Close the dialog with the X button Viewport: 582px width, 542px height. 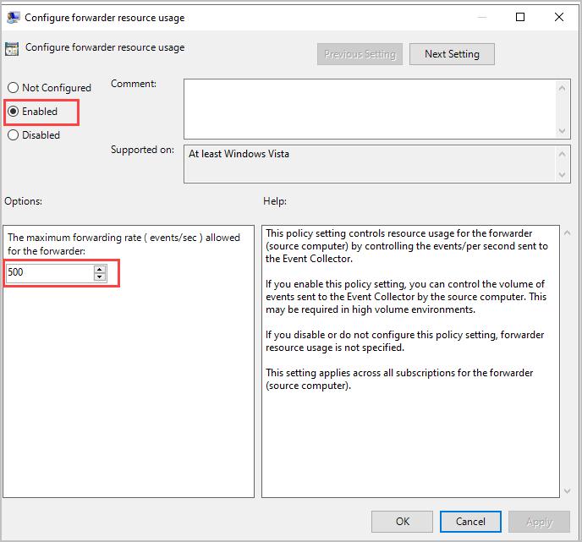559,17
